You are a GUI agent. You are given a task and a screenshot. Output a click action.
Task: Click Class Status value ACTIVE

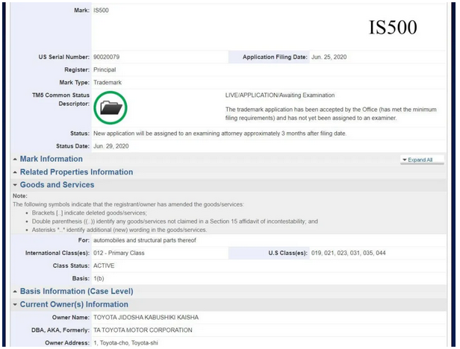pyautogui.click(x=104, y=265)
